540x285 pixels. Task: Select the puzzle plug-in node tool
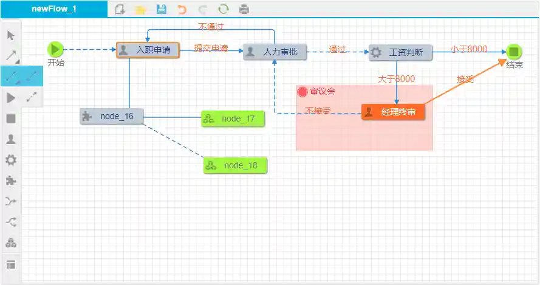(11, 180)
